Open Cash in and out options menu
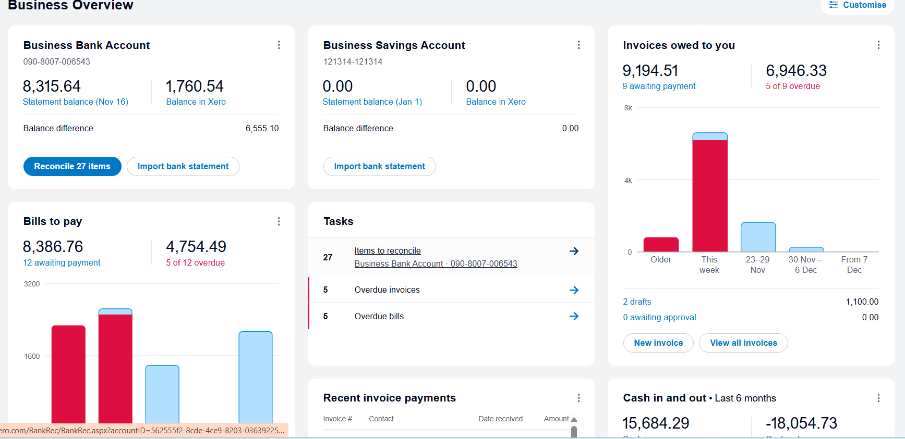Image resolution: width=905 pixels, height=439 pixels. pyautogui.click(x=878, y=398)
